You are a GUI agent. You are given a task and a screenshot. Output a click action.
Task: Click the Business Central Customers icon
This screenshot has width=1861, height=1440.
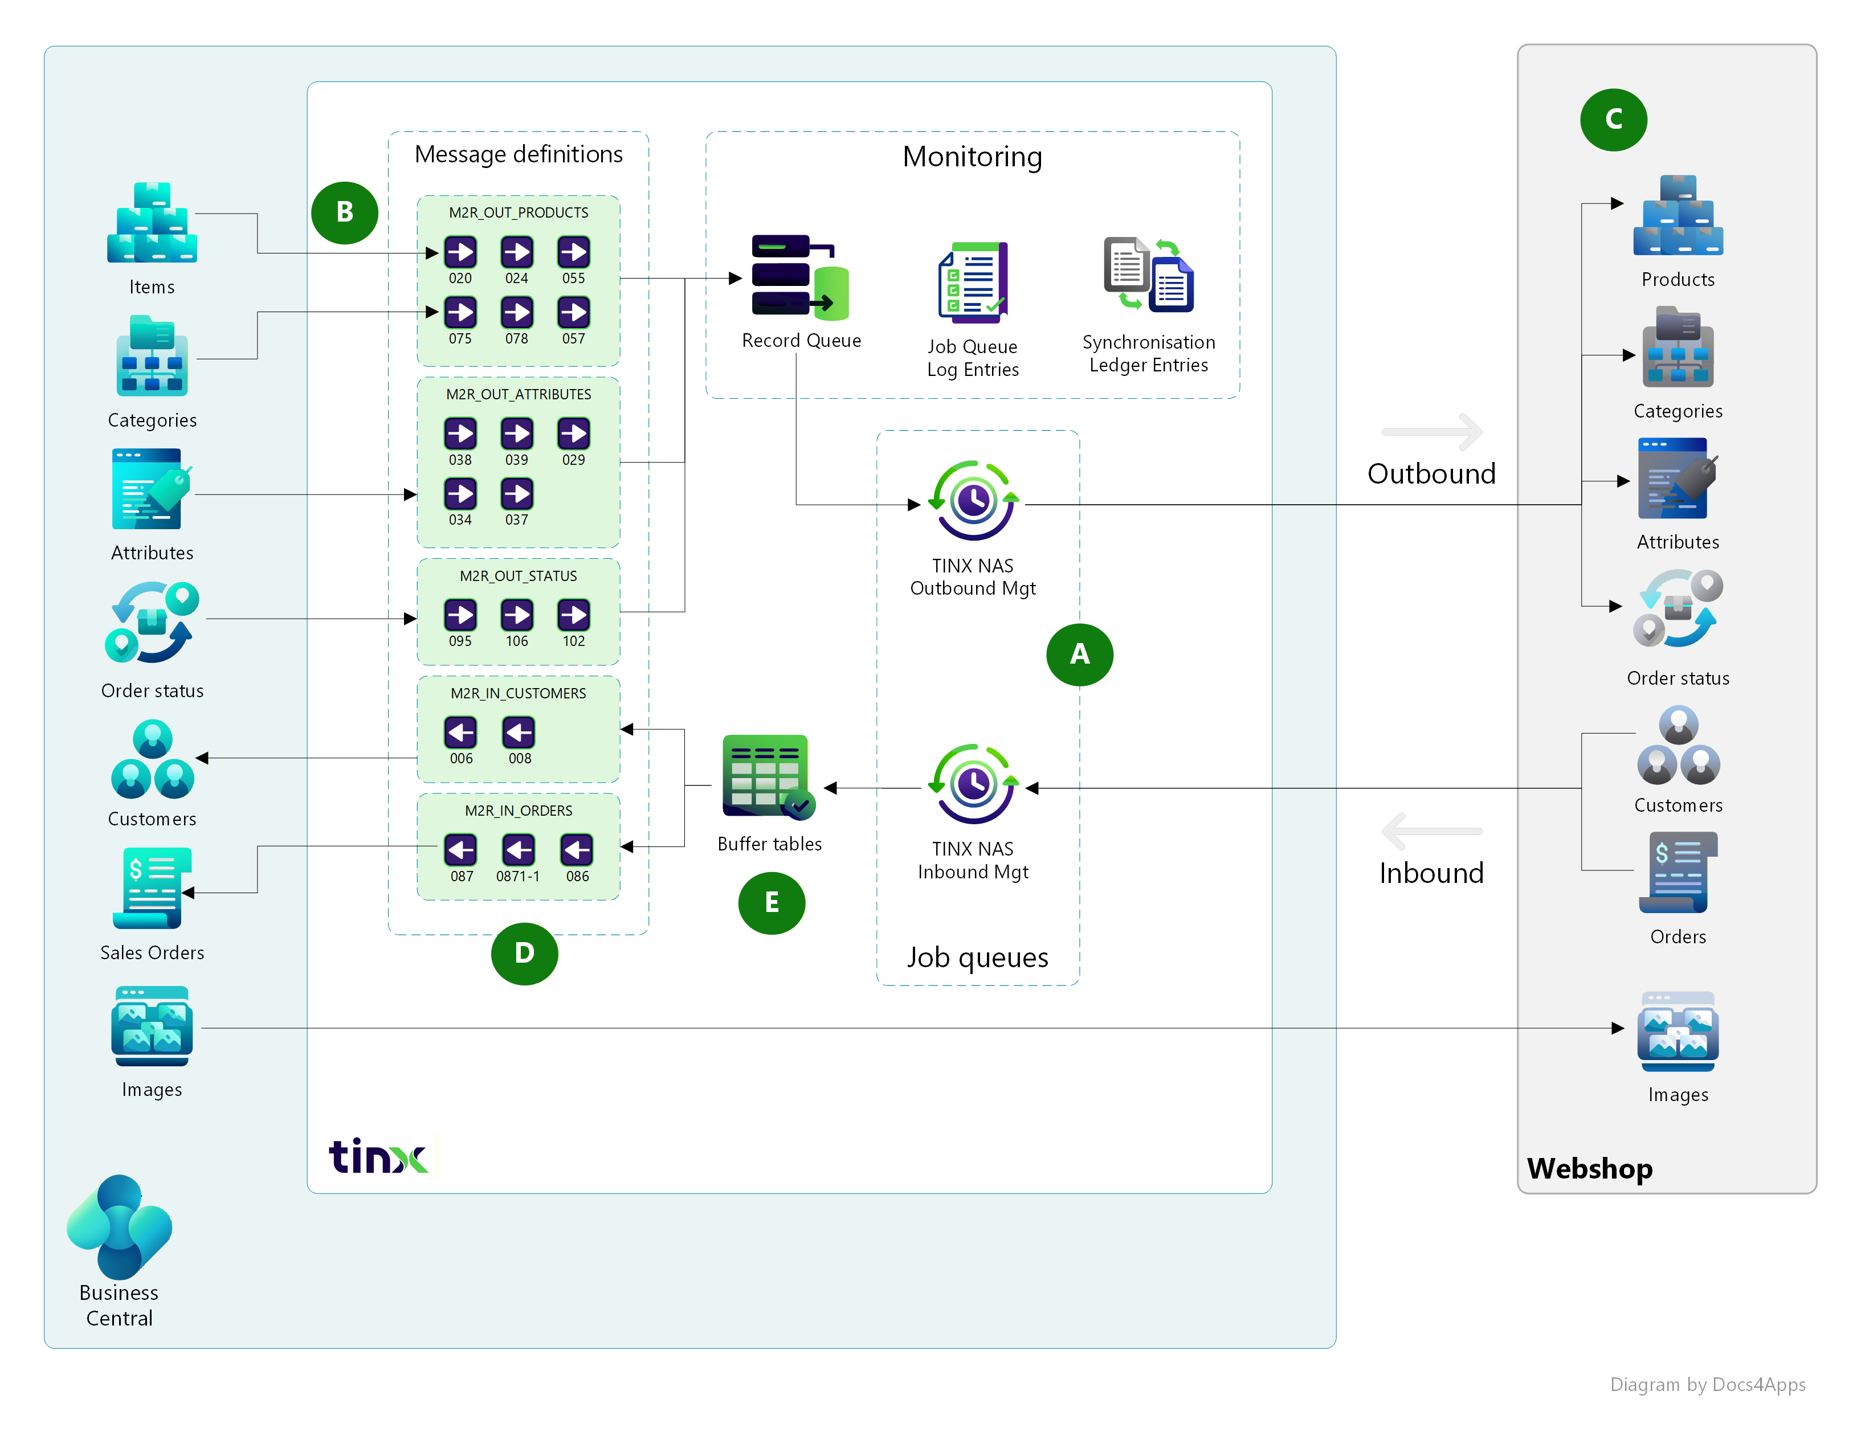click(x=152, y=758)
